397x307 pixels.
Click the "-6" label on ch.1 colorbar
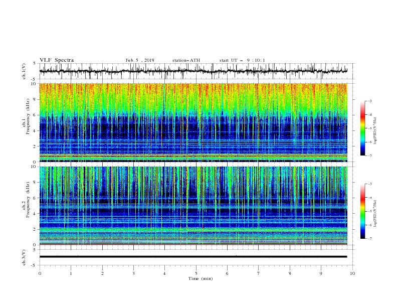coord(369,142)
